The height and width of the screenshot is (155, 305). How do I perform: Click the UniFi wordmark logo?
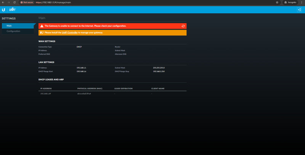point(12,10)
